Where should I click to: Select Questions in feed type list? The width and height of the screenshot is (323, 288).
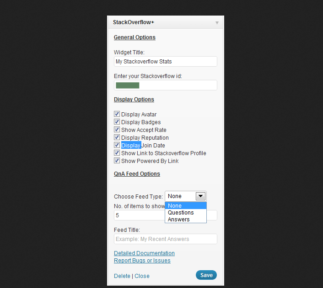tap(186, 213)
